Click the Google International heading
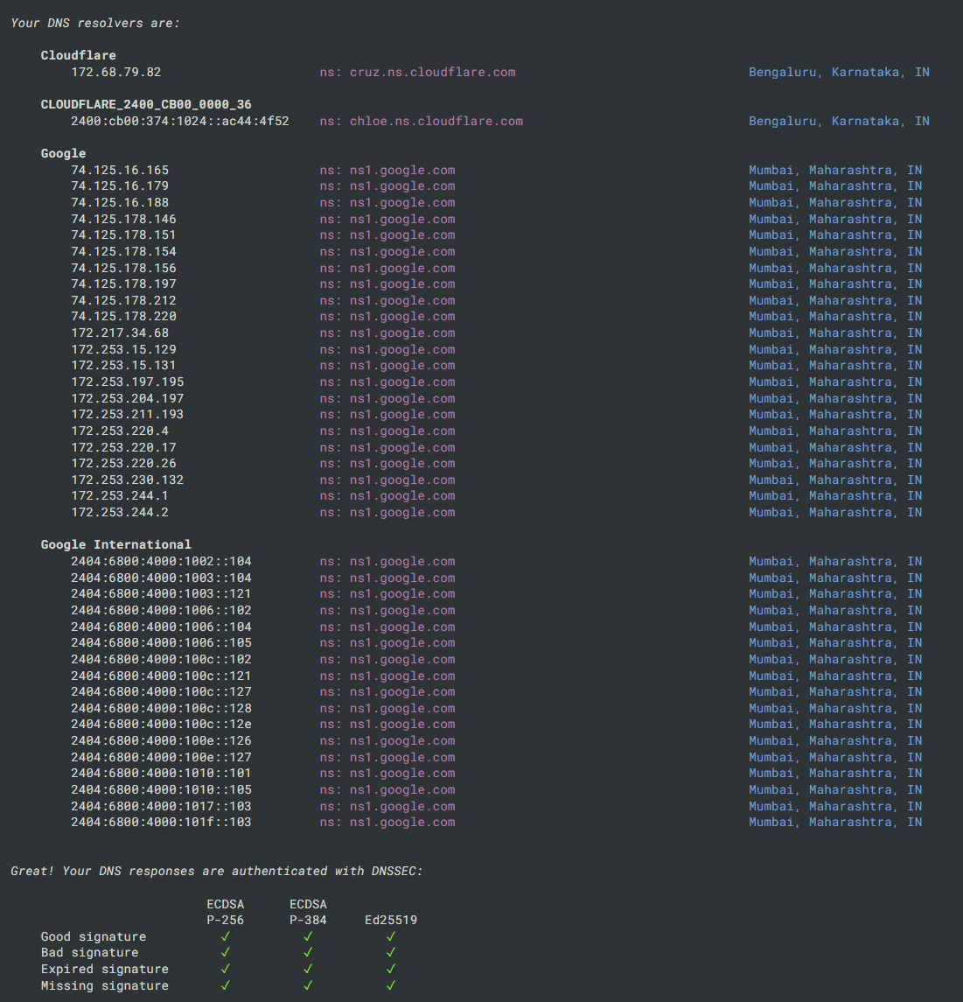The image size is (963, 1002). click(115, 544)
